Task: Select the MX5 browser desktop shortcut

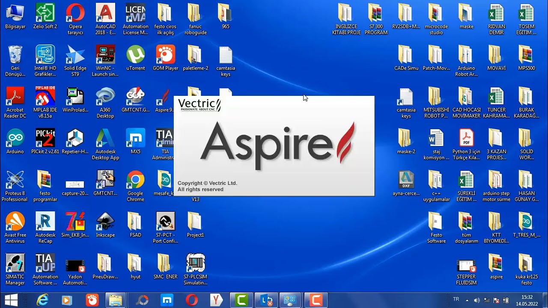Action: pos(135,142)
